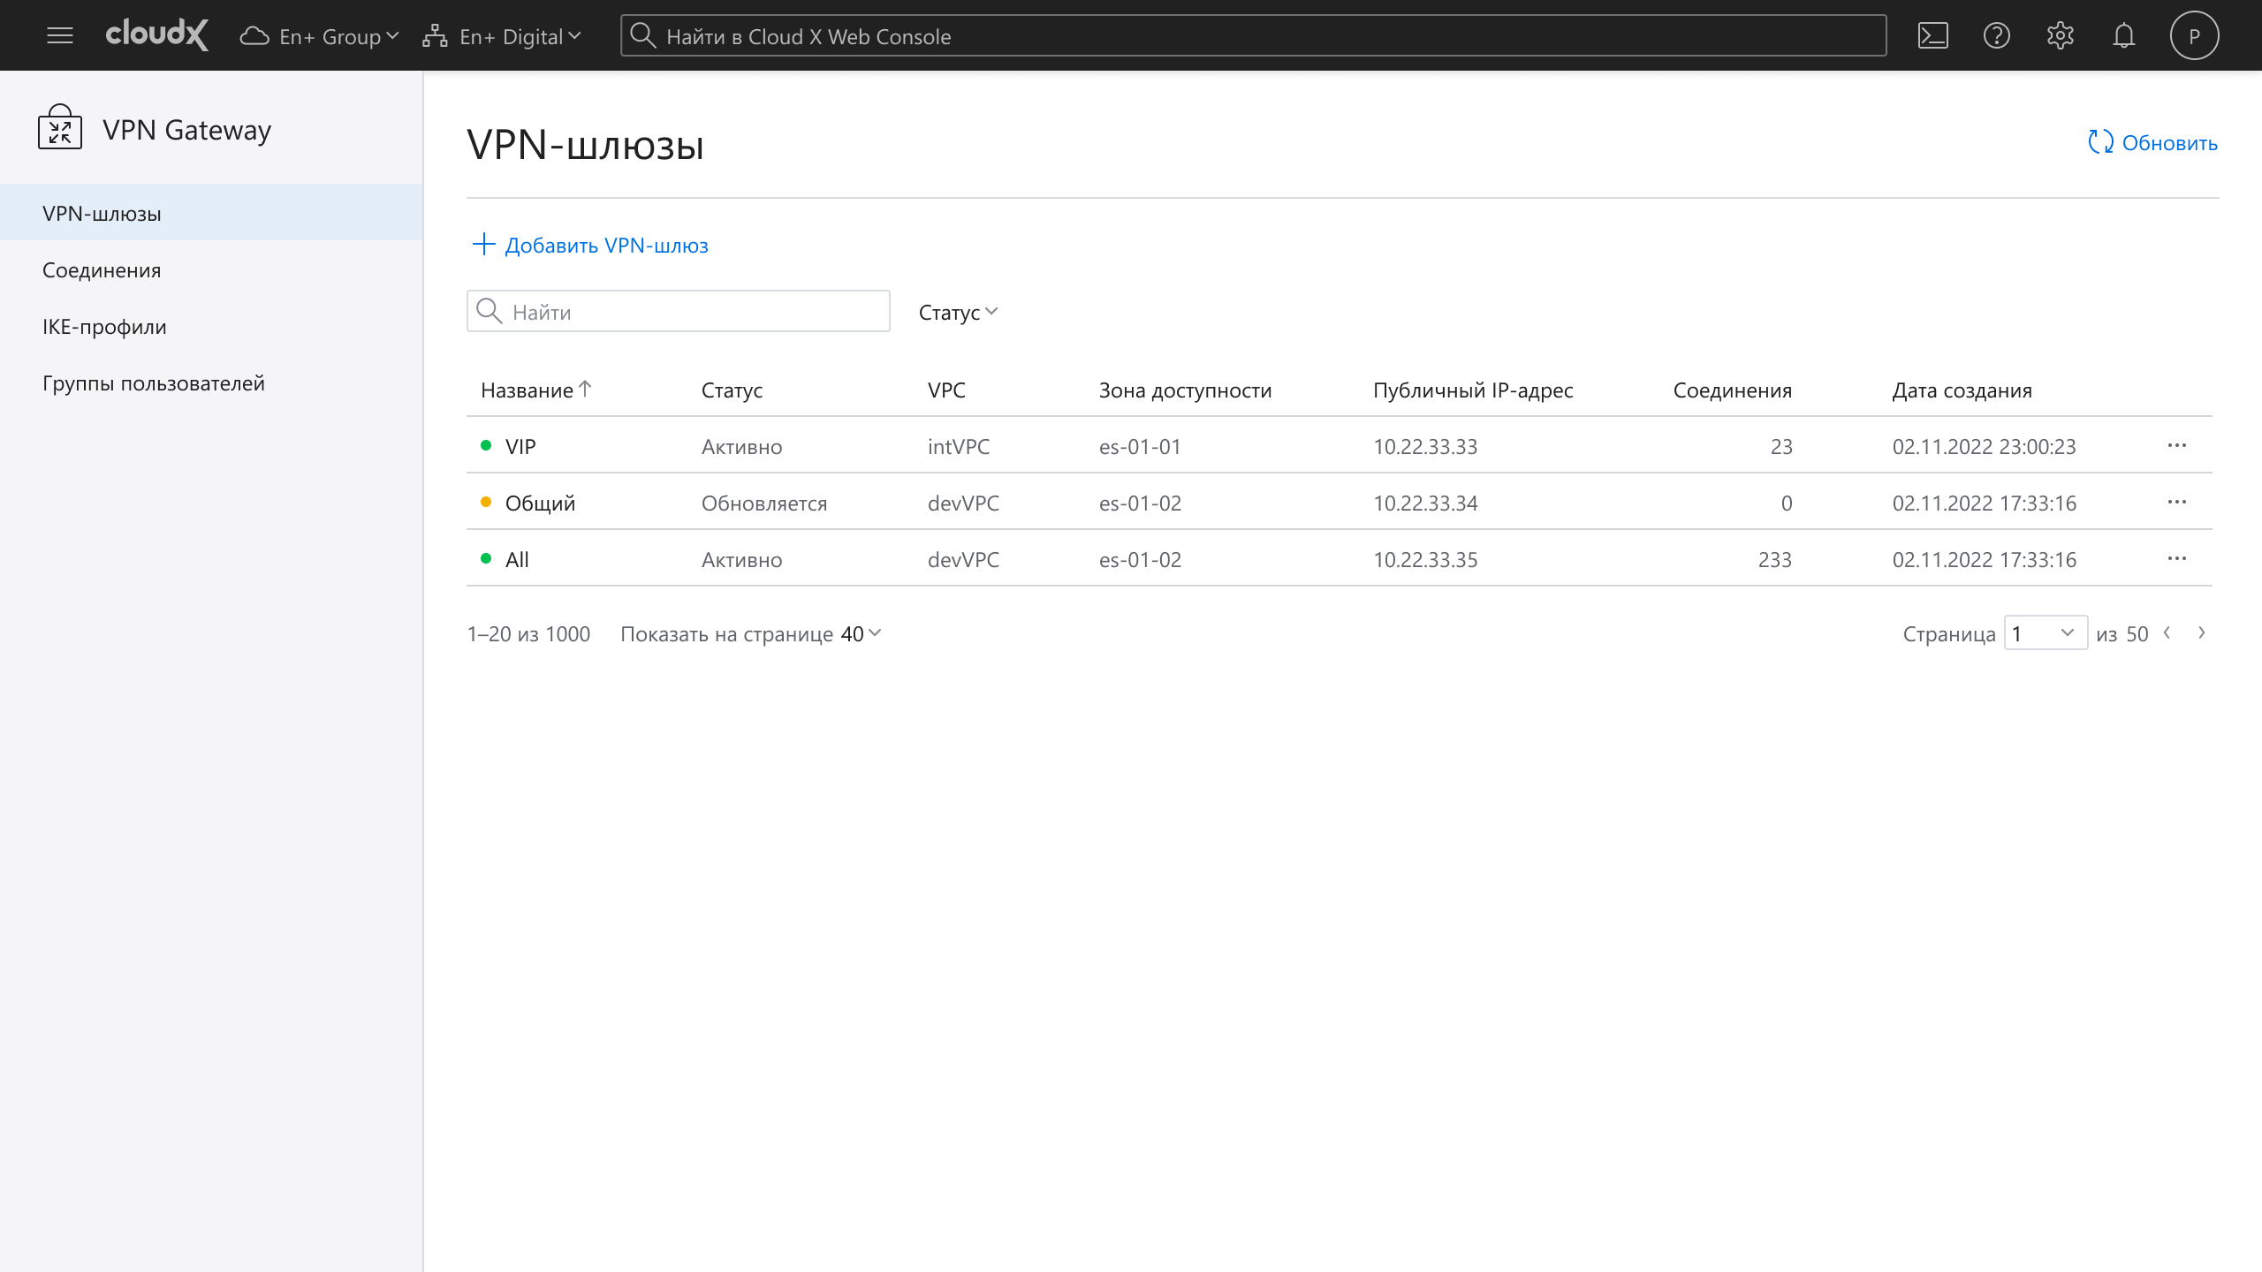This screenshot has height=1272, width=2262.
Task: Open the Статус filter dropdown
Action: (x=958, y=312)
